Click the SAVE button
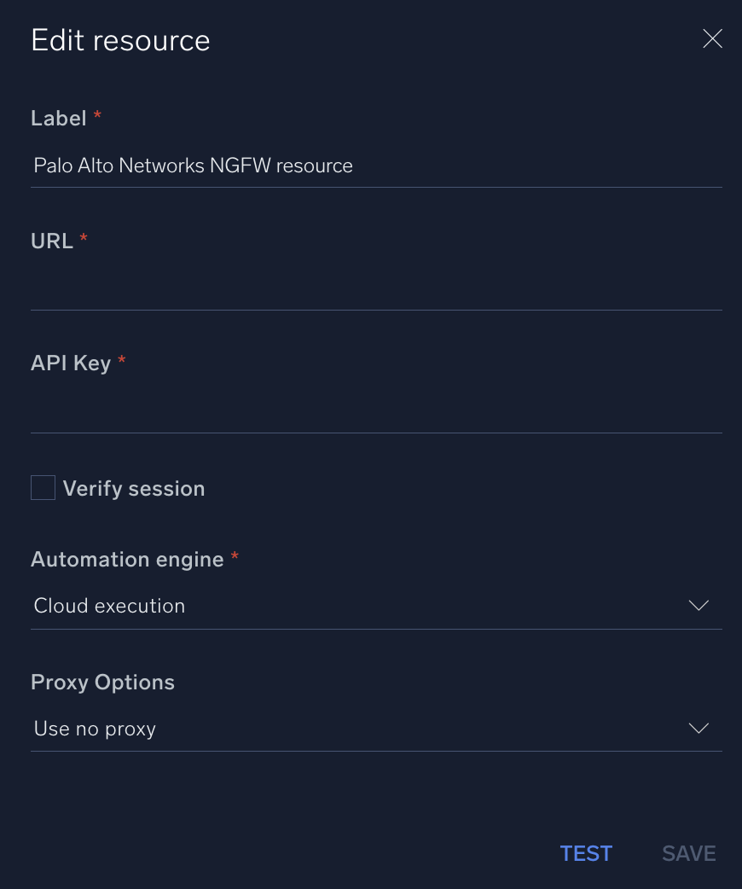Image resolution: width=742 pixels, height=889 pixels. pos(688,853)
